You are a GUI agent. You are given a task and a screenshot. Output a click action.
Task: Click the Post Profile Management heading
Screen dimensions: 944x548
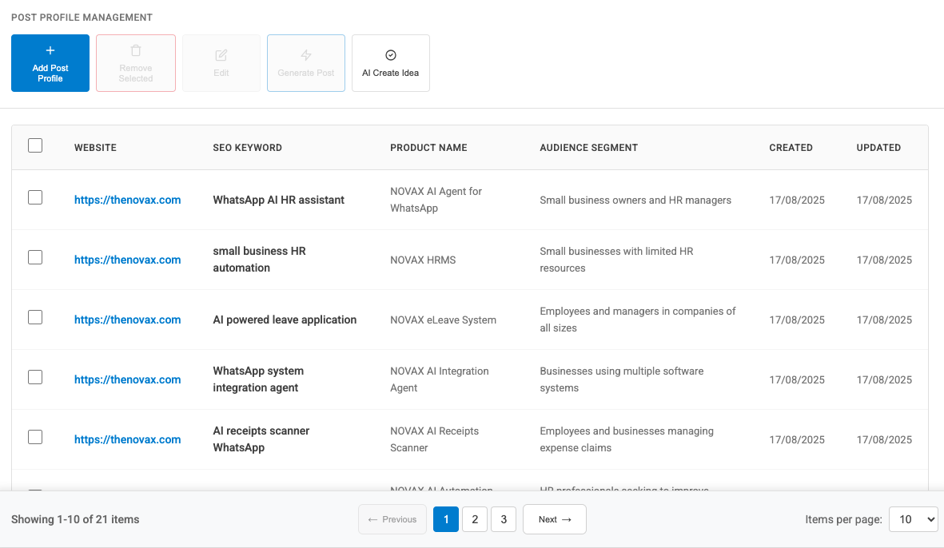tap(82, 18)
